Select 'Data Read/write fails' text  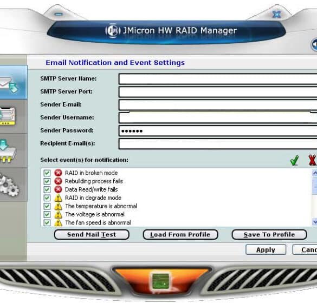pyautogui.click(x=91, y=189)
